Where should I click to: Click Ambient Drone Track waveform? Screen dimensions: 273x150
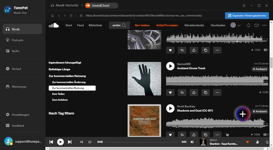click(x=217, y=80)
